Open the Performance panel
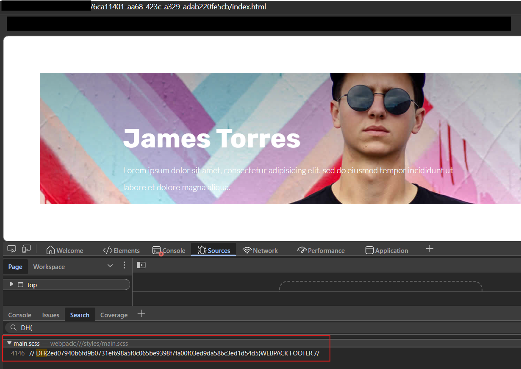The height and width of the screenshot is (369, 521). coord(321,250)
